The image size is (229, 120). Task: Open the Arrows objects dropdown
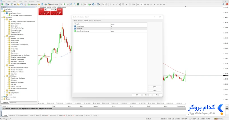point(133,4)
